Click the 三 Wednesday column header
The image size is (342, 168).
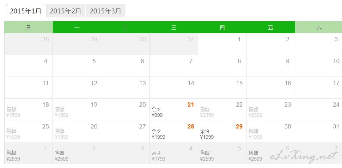tap(174, 27)
